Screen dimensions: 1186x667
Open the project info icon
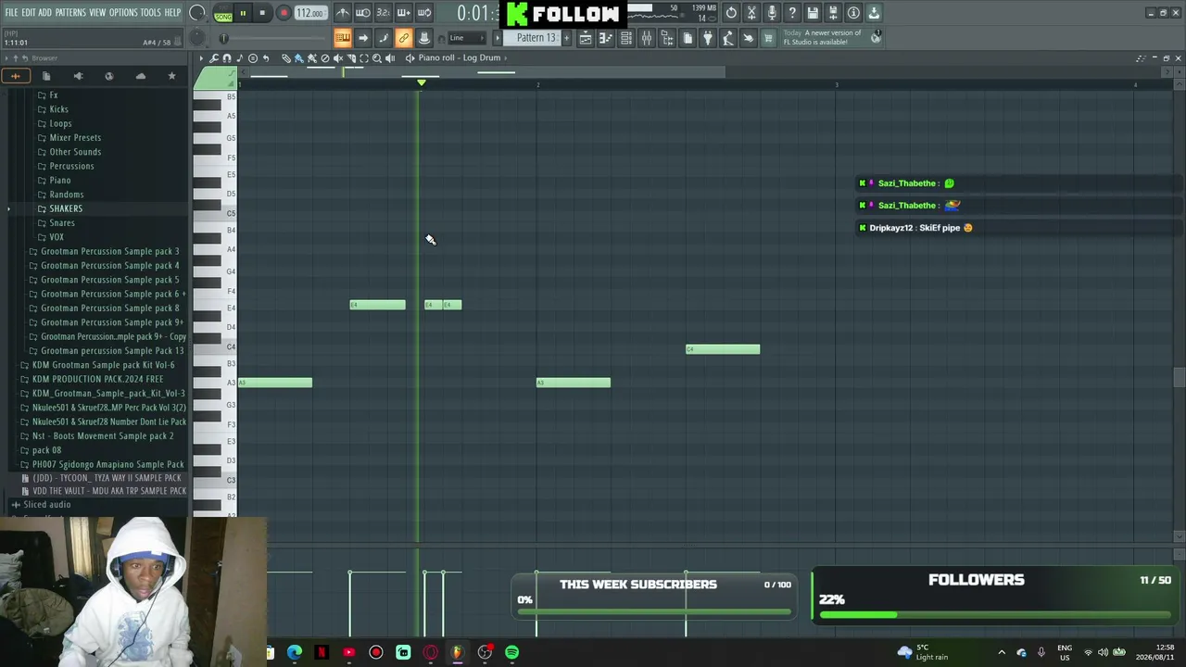coord(853,13)
